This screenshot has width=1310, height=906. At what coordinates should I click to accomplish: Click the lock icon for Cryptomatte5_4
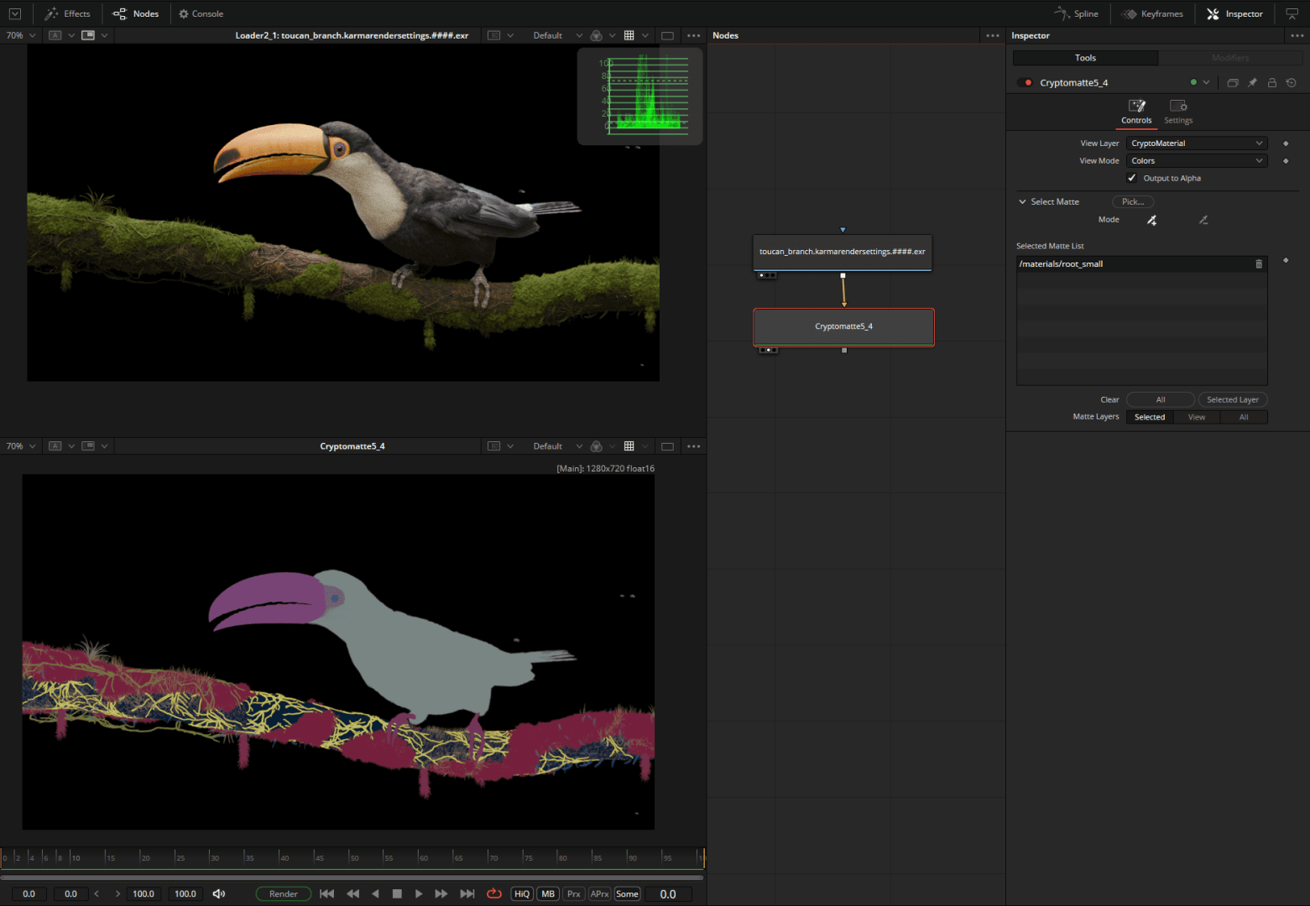(x=1271, y=82)
